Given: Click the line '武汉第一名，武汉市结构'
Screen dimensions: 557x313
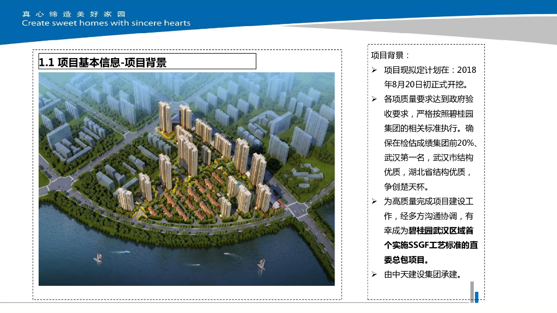Looking at the screenshot, I should click(x=429, y=158).
